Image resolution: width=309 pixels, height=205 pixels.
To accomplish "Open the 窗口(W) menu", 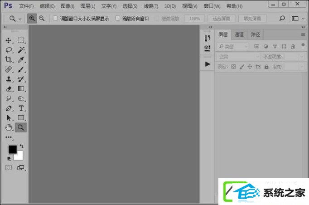I will point(212,6).
